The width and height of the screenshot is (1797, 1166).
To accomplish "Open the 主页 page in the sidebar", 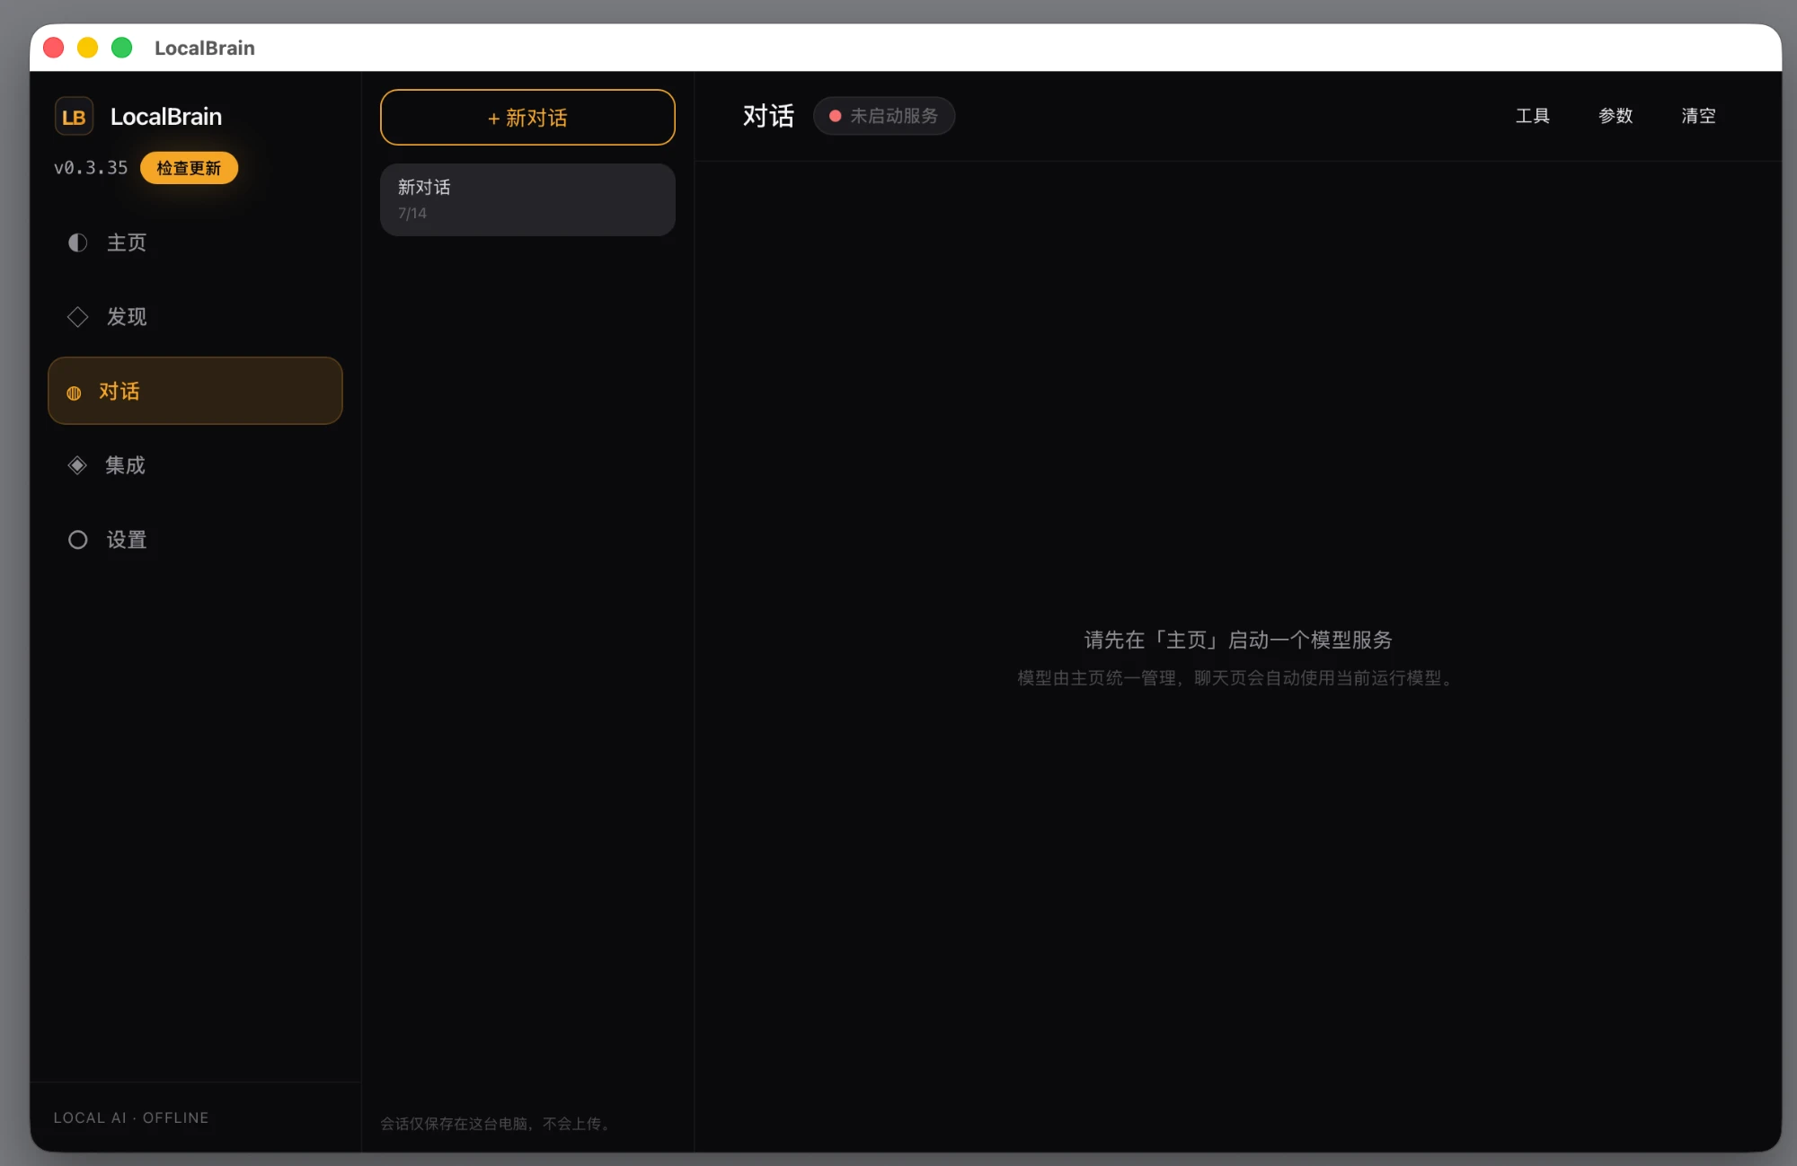I will tap(195, 243).
